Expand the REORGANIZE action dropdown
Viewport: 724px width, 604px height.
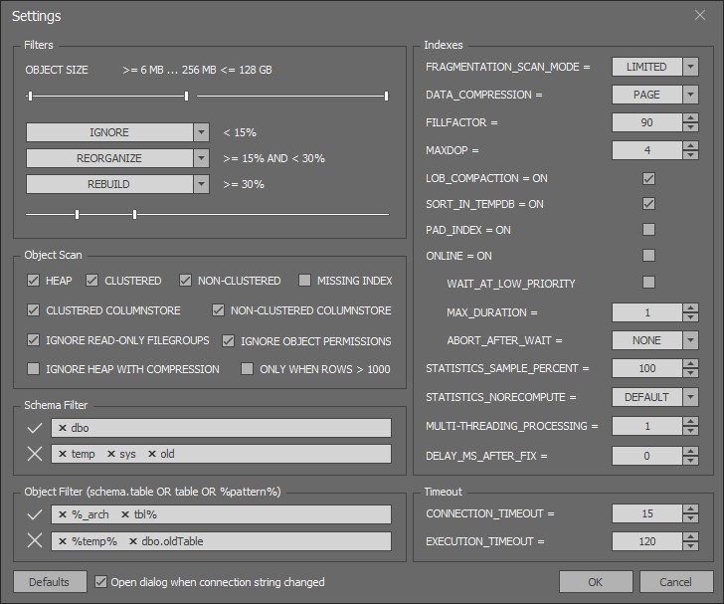pyautogui.click(x=201, y=158)
